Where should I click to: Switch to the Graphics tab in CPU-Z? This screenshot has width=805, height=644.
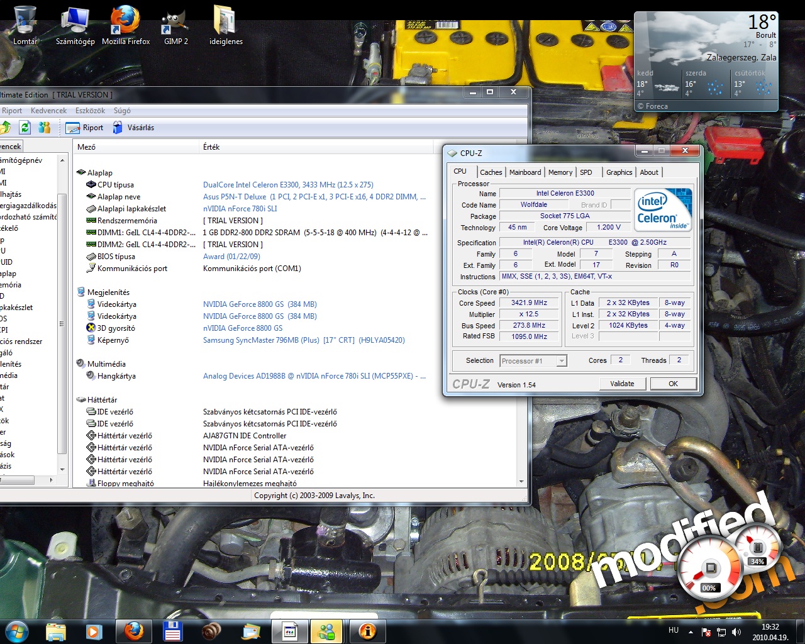pyautogui.click(x=619, y=172)
